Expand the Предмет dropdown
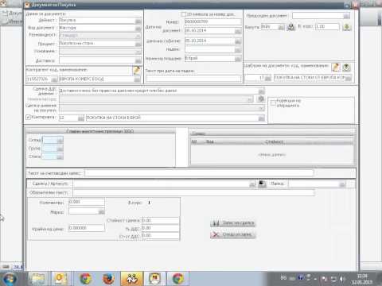The image size is (382, 286). (x=138, y=44)
